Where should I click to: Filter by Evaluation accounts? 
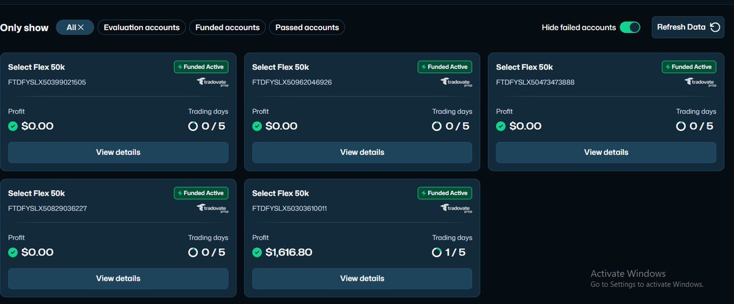pos(141,28)
